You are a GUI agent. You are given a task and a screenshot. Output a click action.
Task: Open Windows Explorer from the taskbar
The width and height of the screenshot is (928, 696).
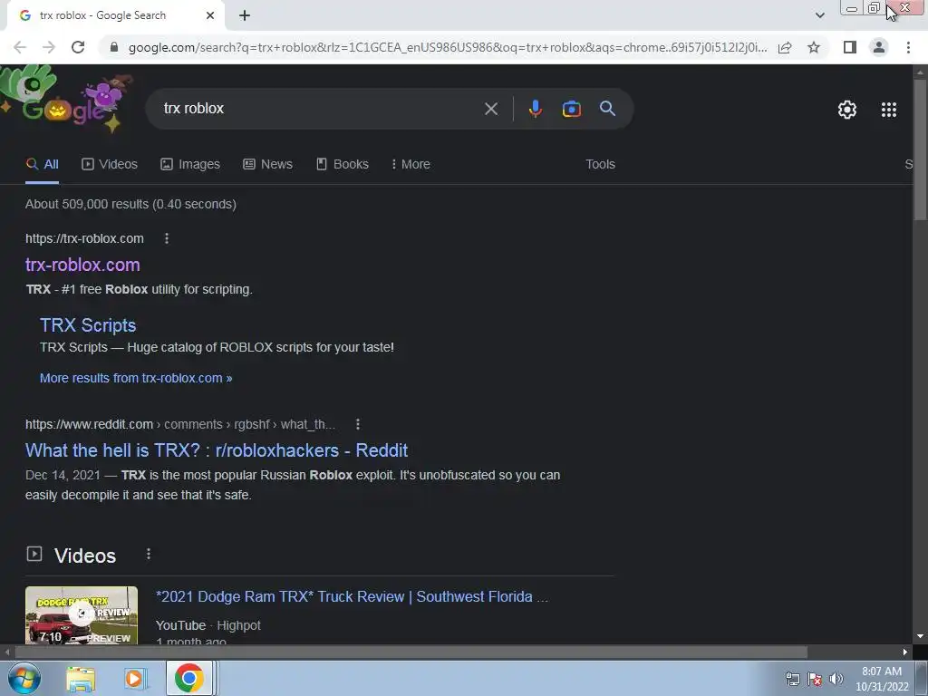pos(81,679)
